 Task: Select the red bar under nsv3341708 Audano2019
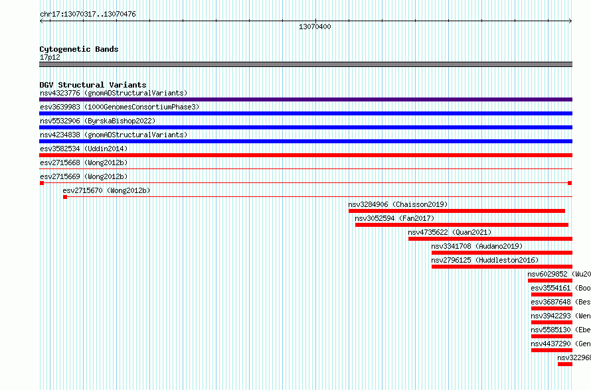(502, 253)
